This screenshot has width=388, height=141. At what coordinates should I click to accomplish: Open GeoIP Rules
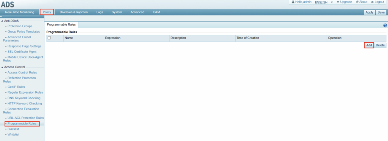tap(16, 87)
